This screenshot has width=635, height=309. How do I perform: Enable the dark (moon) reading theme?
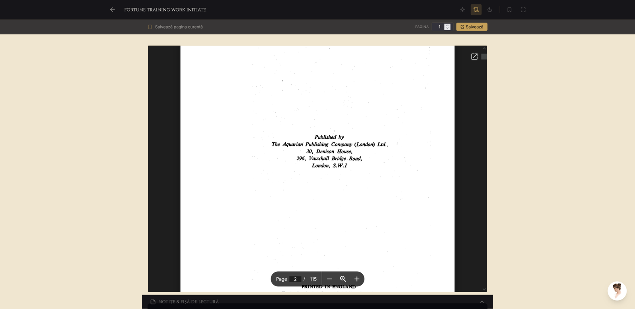click(x=490, y=10)
